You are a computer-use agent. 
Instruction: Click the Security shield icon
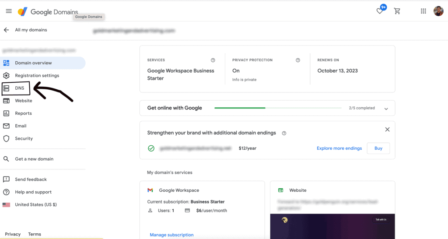pos(6,138)
